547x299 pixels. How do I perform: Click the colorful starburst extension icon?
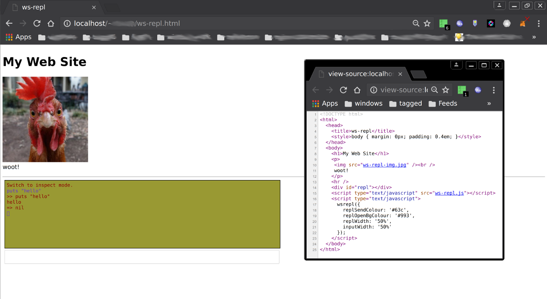pos(491,23)
